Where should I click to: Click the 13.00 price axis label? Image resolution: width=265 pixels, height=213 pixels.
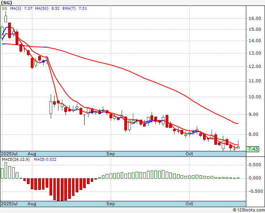coord(255,53)
